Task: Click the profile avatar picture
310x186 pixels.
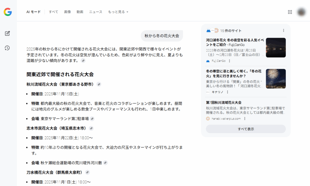Action: [301, 12]
